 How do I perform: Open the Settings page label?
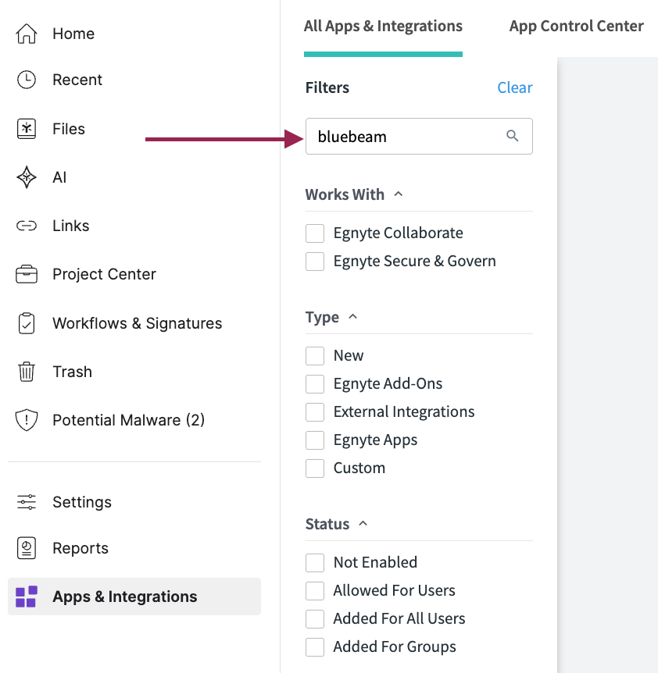[x=82, y=502]
